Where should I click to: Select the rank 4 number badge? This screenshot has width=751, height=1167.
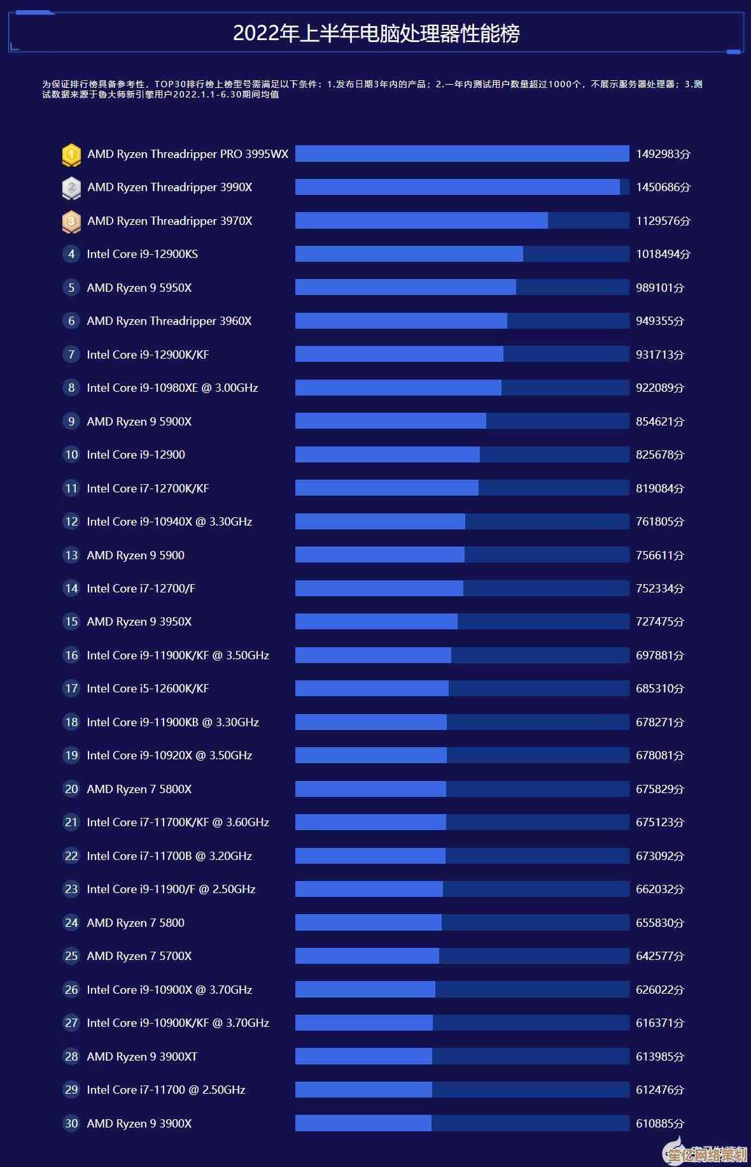pos(71,254)
